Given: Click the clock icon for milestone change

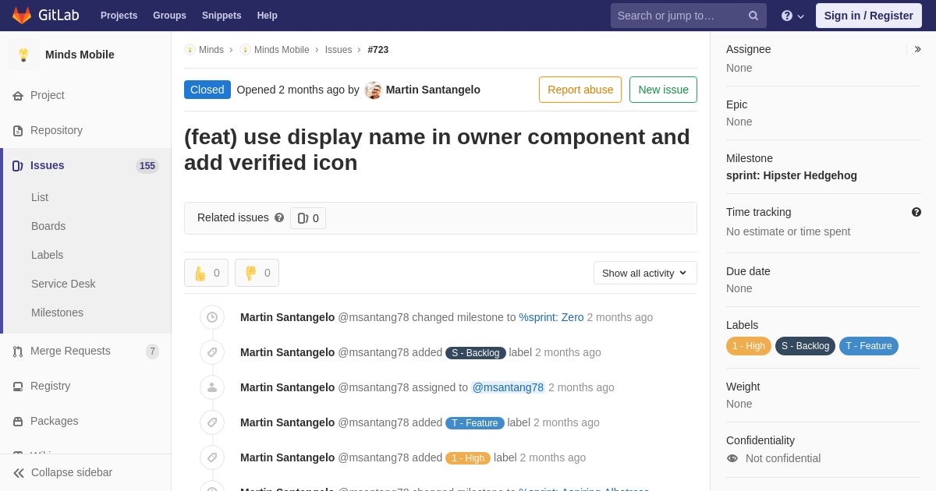Looking at the screenshot, I should [x=212, y=317].
